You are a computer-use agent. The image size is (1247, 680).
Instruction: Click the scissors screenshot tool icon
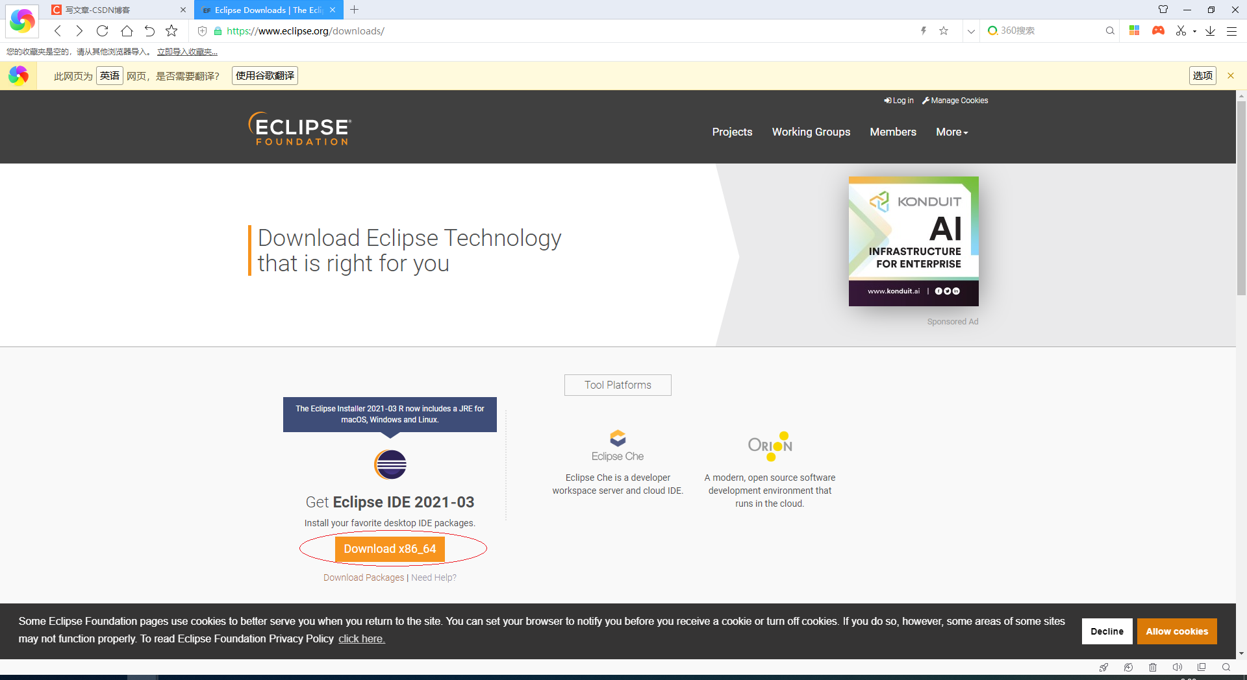1181,30
